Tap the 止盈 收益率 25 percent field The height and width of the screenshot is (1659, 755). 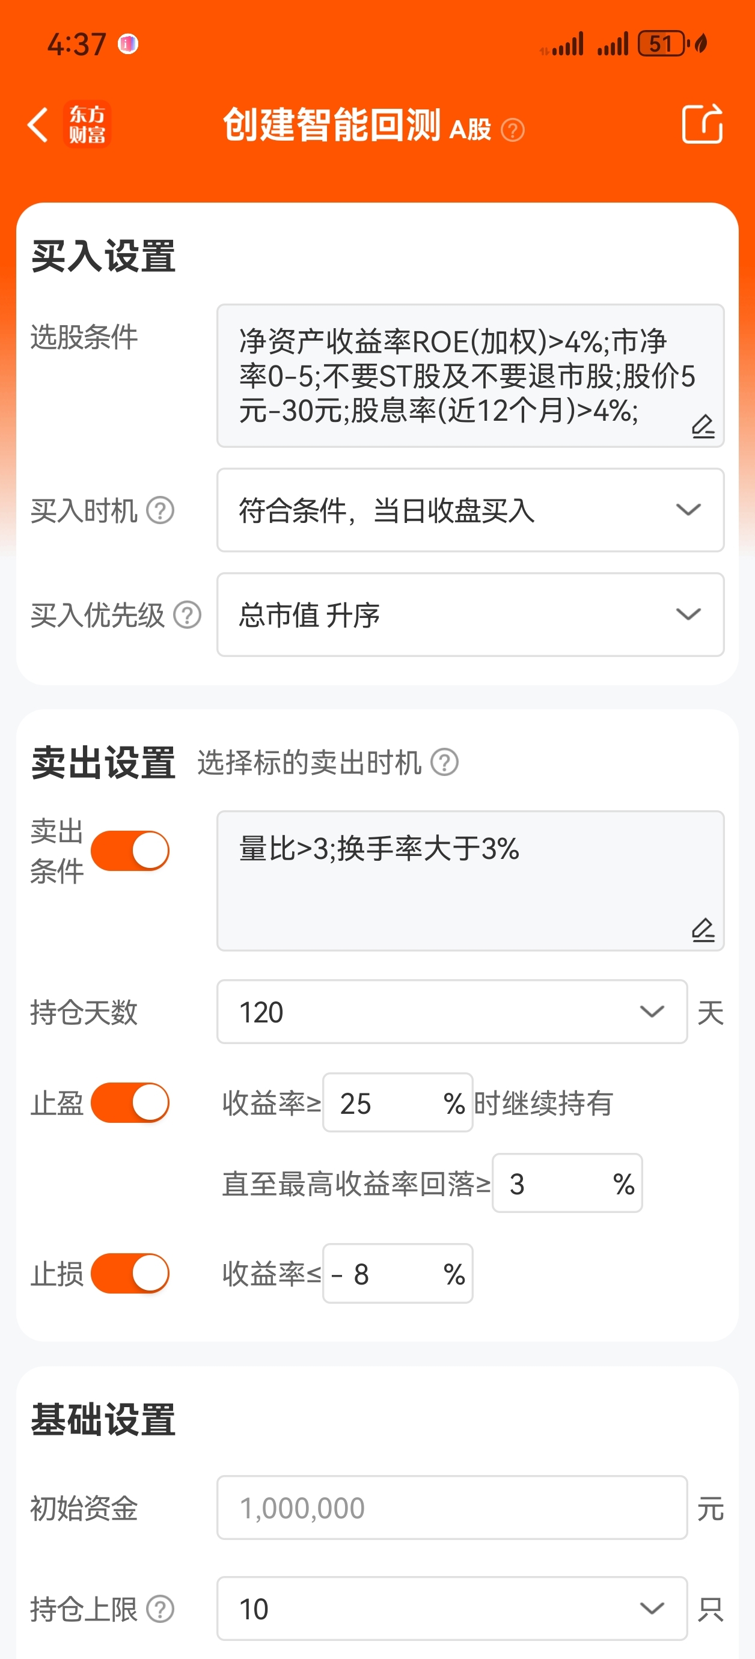pyautogui.click(x=397, y=1102)
